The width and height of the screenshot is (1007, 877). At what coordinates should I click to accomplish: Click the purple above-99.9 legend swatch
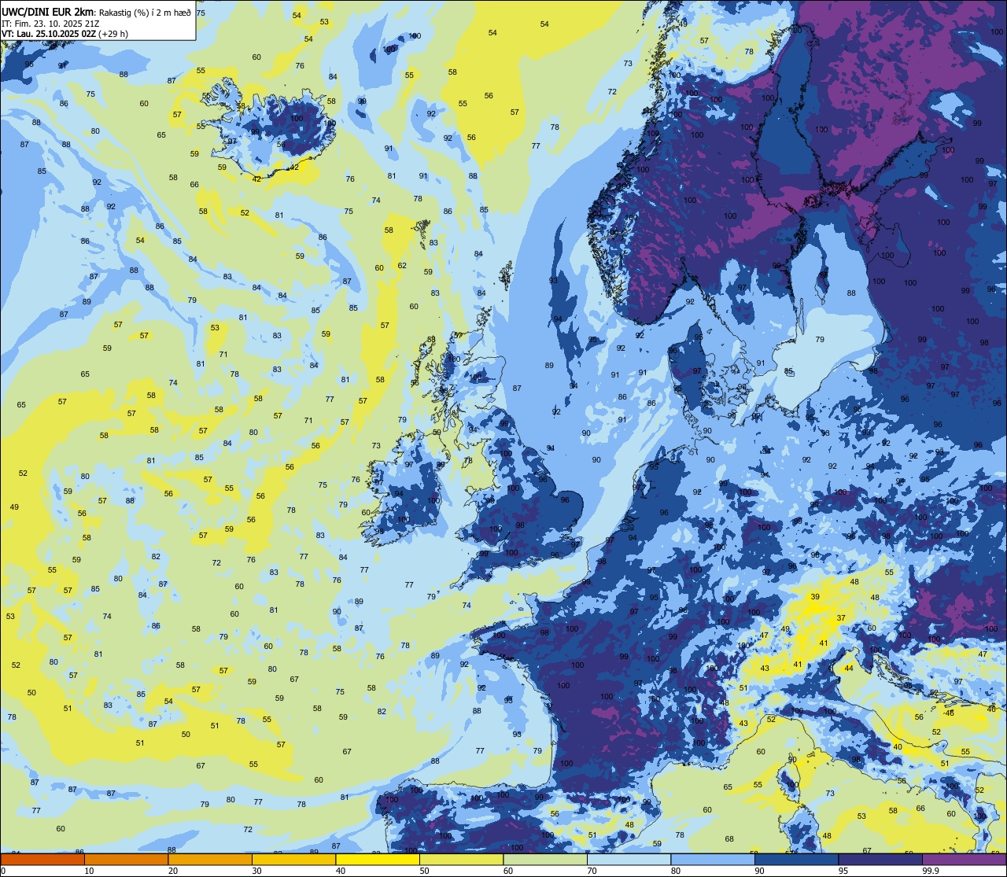click(x=964, y=859)
